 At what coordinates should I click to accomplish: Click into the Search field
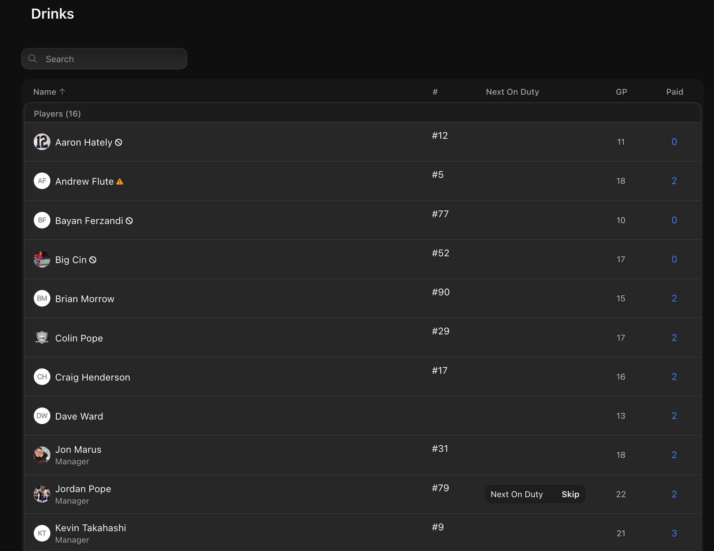(x=111, y=59)
